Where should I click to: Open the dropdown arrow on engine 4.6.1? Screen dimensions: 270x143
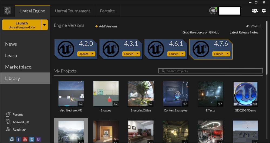(x=183, y=54)
